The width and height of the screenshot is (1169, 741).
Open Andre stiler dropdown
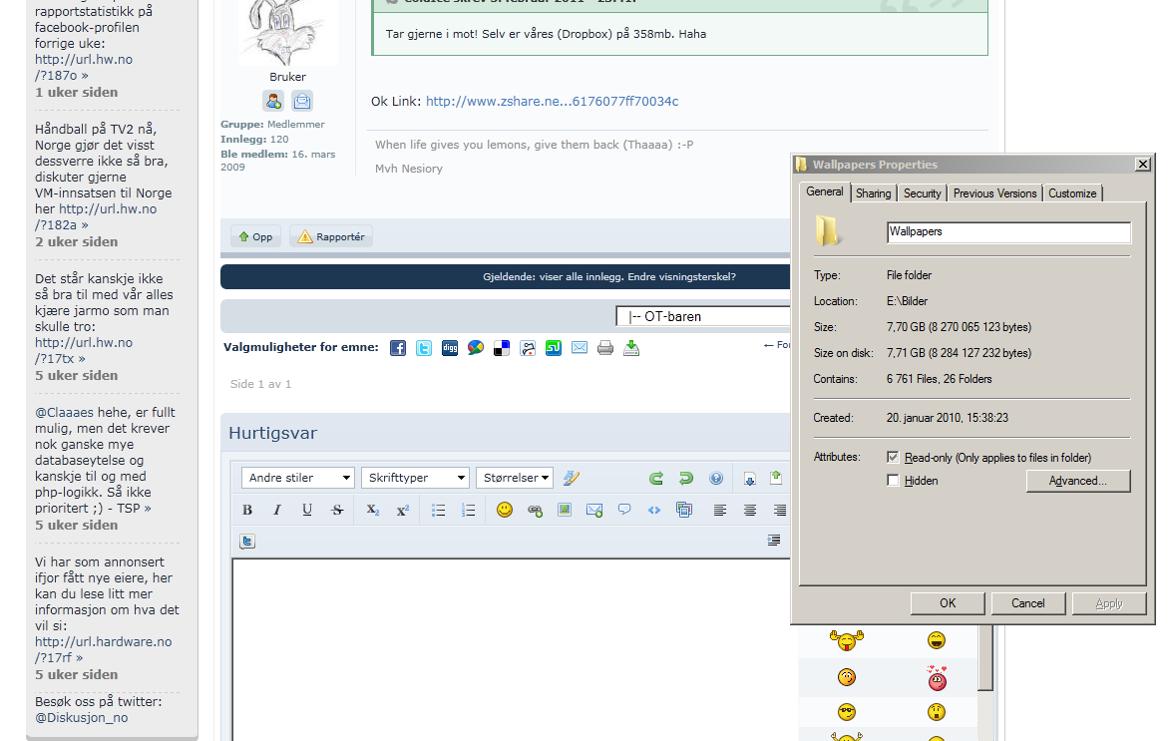(297, 478)
